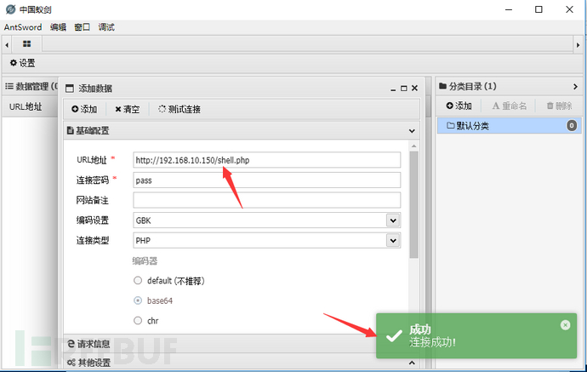Maximize the main AntSword window
The width and height of the screenshot is (587, 372).
point(539,9)
